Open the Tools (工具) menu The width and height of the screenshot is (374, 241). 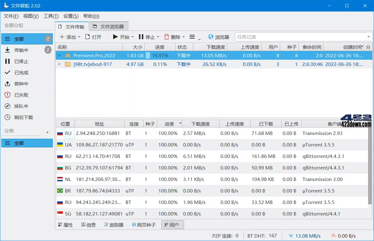[x=51, y=16]
